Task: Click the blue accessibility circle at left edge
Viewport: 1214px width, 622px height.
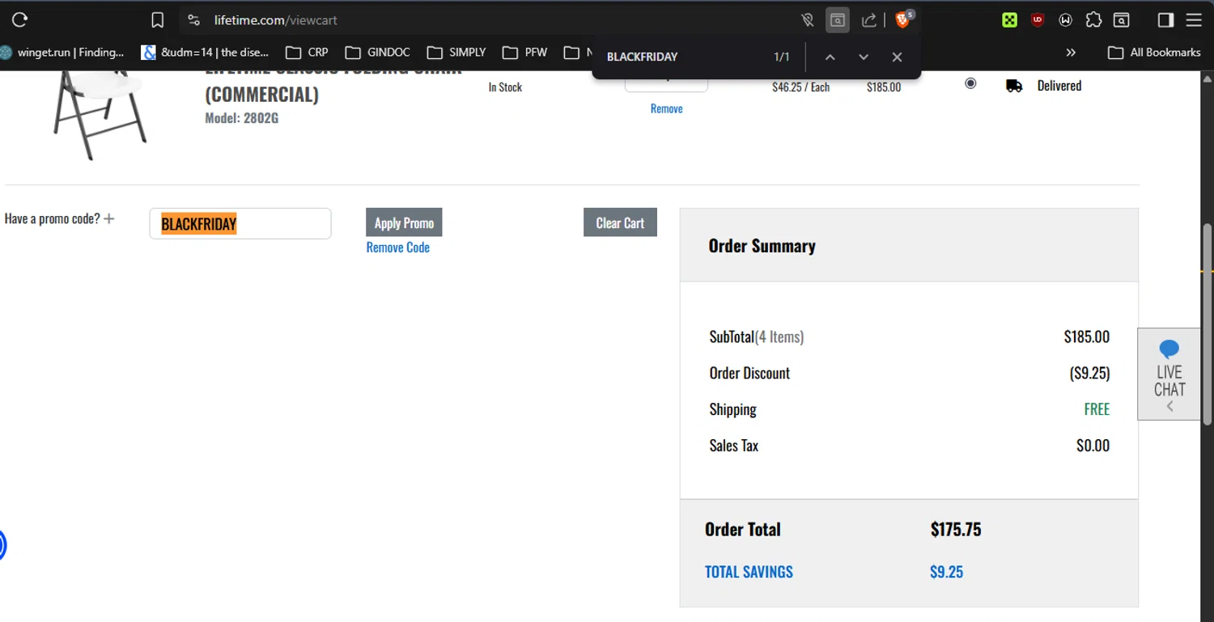Action: 2,545
